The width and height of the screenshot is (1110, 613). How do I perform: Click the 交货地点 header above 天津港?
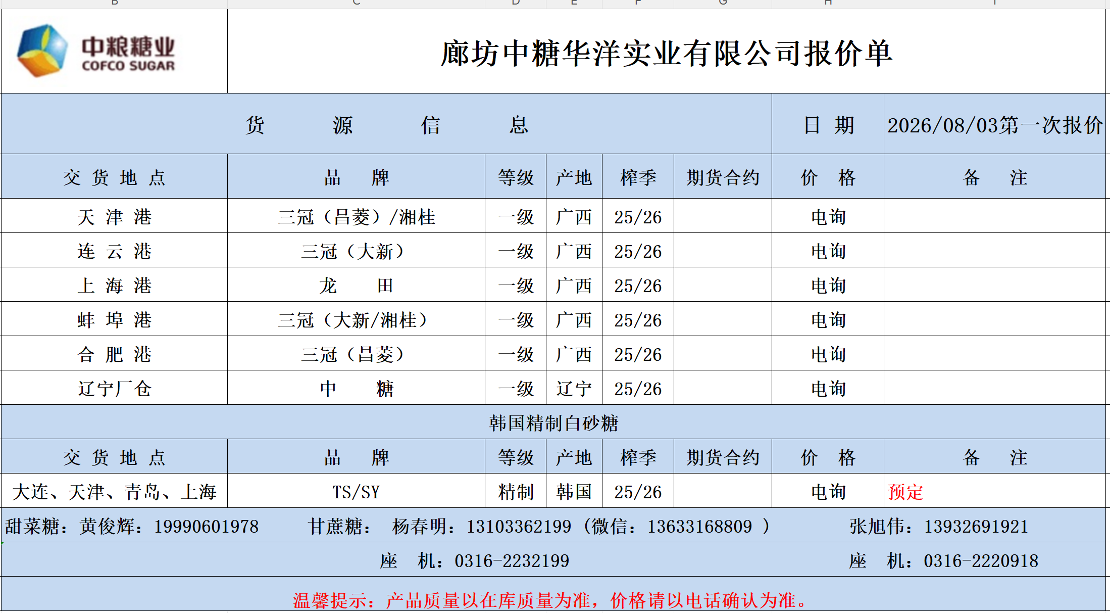(114, 177)
